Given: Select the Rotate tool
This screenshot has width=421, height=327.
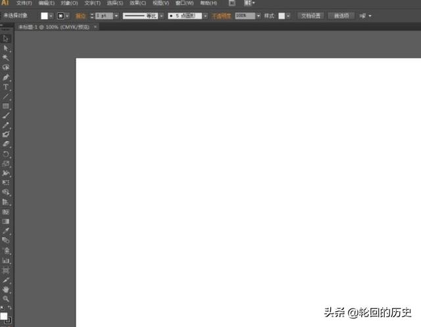Looking at the screenshot, I should click(6, 154).
